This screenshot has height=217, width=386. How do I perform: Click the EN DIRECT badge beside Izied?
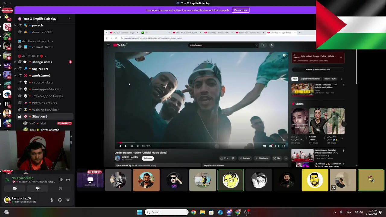[65, 123]
